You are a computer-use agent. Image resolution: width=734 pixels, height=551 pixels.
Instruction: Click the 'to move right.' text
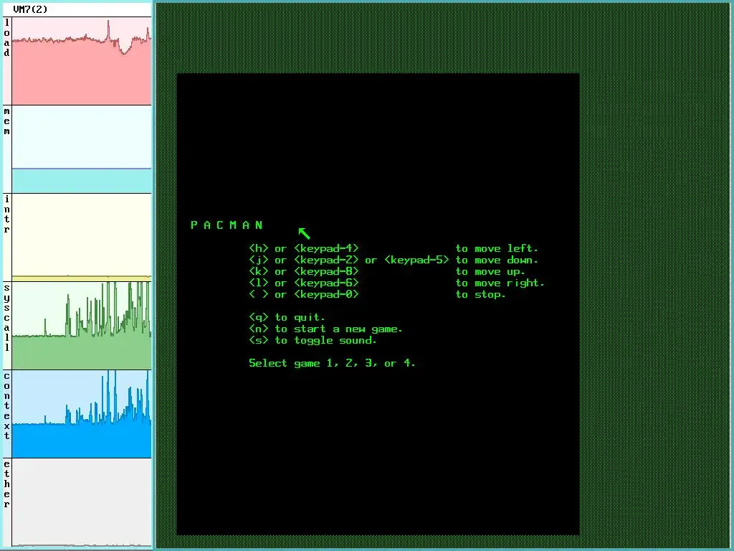coord(500,283)
